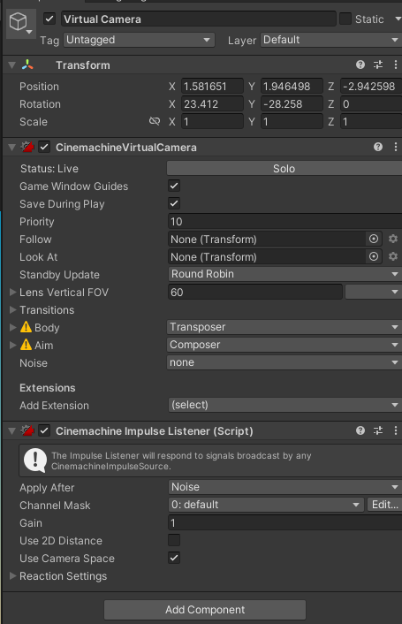Screen dimensions: 402x624
Task: Open CinemachineVirtualCamera help icon
Action: tap(378, 147)
